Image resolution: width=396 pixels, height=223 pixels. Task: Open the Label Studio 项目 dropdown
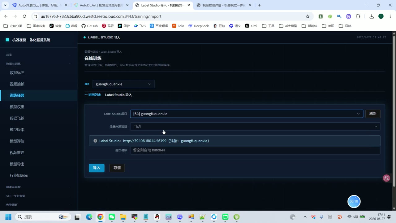click(x=247, y=114)
